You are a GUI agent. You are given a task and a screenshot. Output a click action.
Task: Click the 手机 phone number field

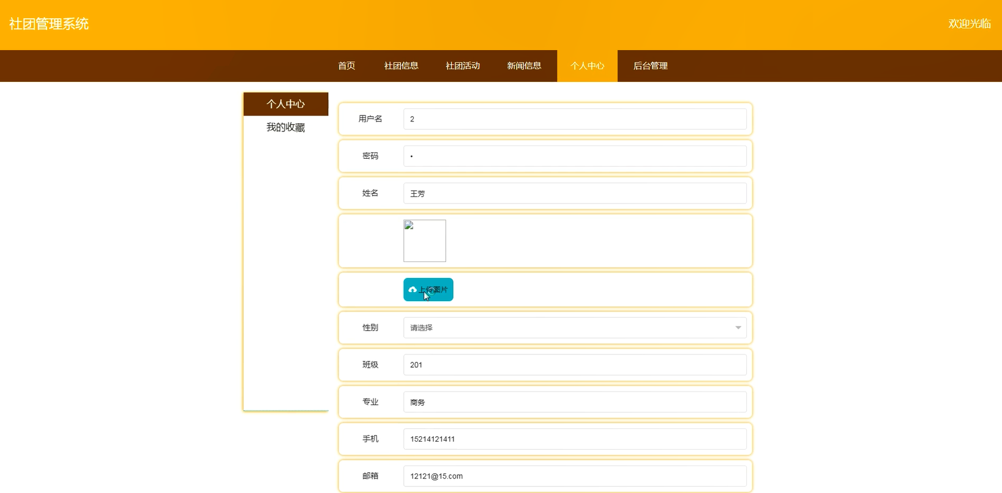pyautogui.click(x=574, y=439)
